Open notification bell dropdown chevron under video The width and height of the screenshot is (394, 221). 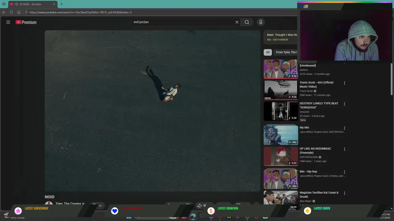[100, 205]
